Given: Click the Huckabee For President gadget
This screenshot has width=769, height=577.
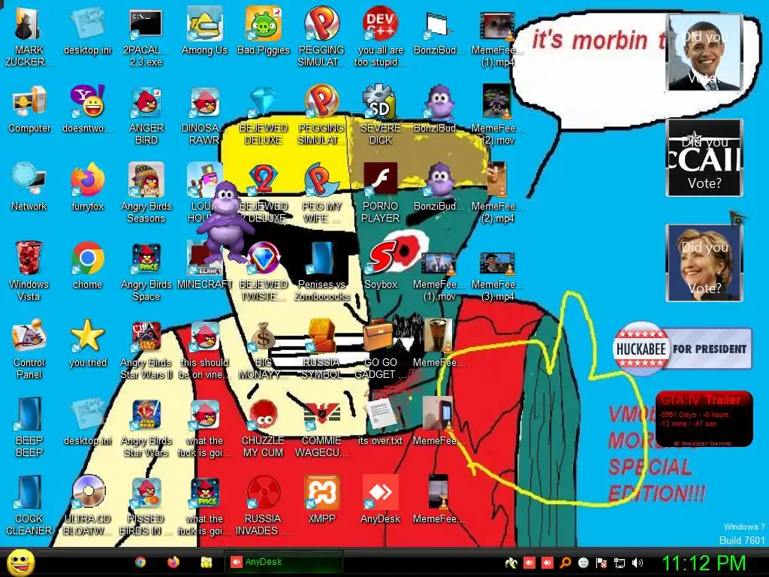Looking at the screenshot, I should [x=682, y=349].
